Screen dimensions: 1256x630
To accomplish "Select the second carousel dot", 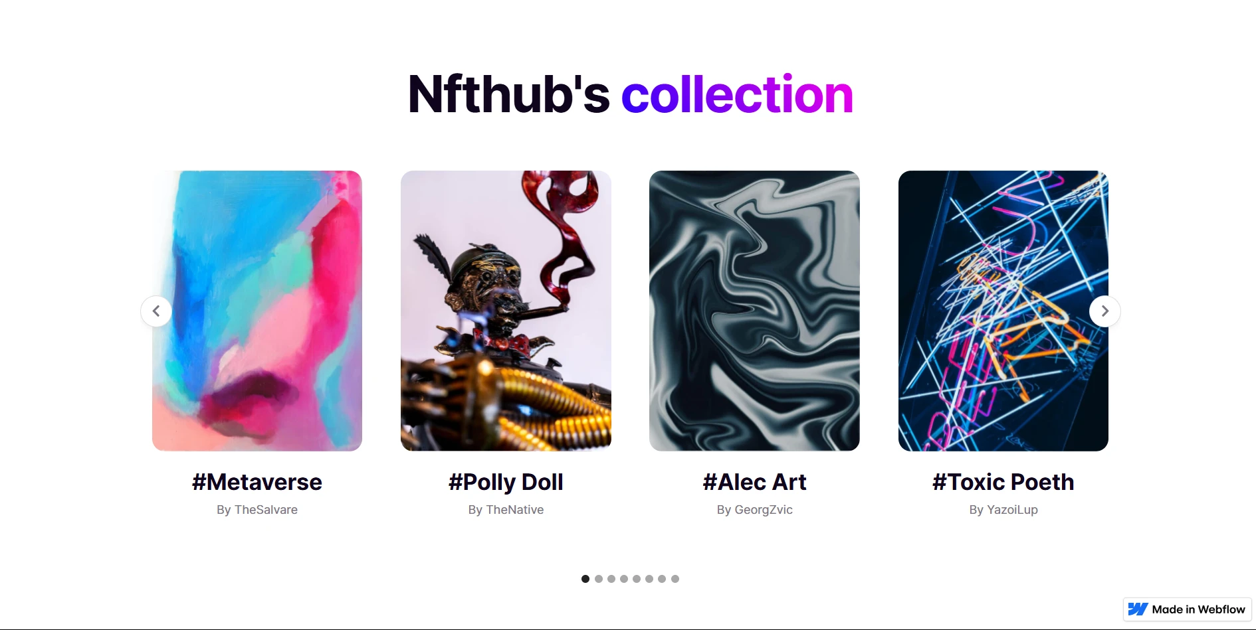I will click(x=599, y=579).
